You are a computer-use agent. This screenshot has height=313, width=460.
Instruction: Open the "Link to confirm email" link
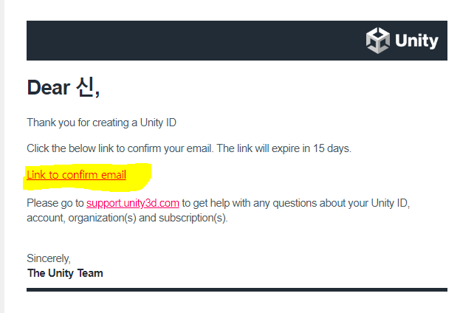(76, 175)
